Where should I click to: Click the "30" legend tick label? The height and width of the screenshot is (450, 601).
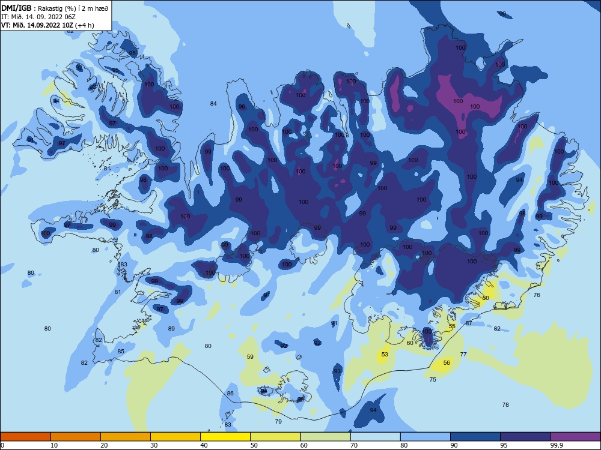[x=154, y=445]
